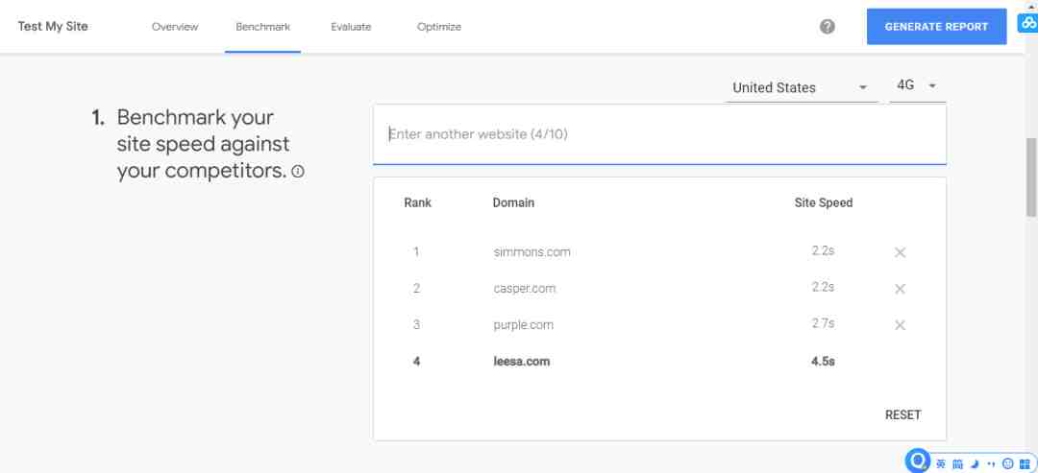
Task: Click the casper.com domain text
Action: click(525, 289)
